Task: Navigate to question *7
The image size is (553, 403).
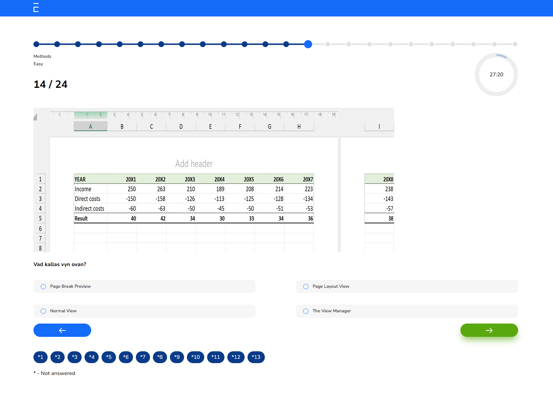Action: pyautogui.click(x=143, y=357)
